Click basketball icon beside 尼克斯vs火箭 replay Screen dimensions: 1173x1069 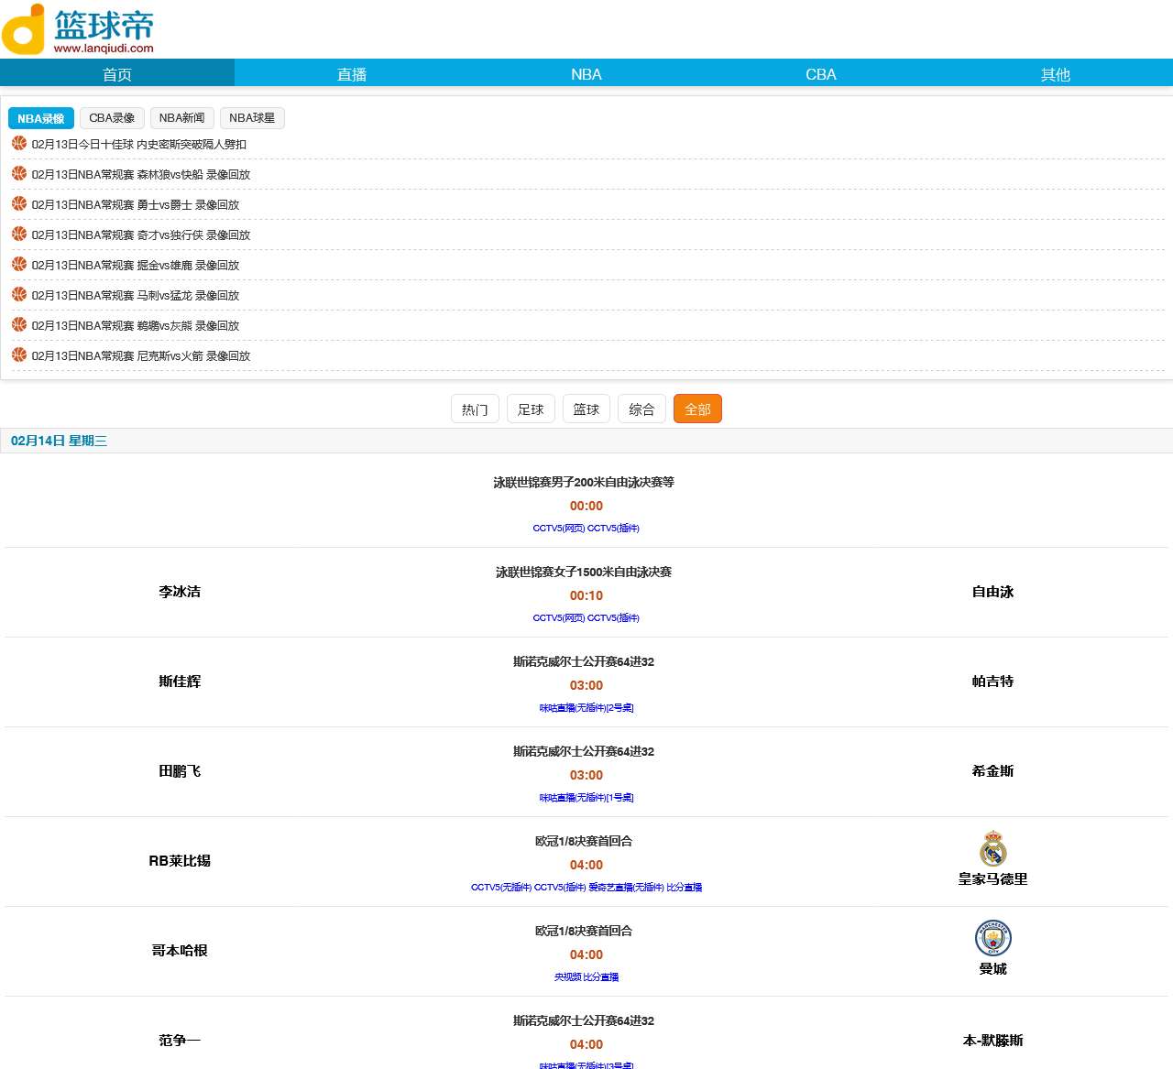(19, 355)
